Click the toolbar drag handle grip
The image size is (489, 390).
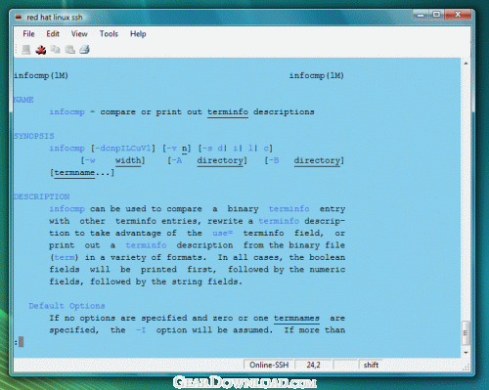16,50
